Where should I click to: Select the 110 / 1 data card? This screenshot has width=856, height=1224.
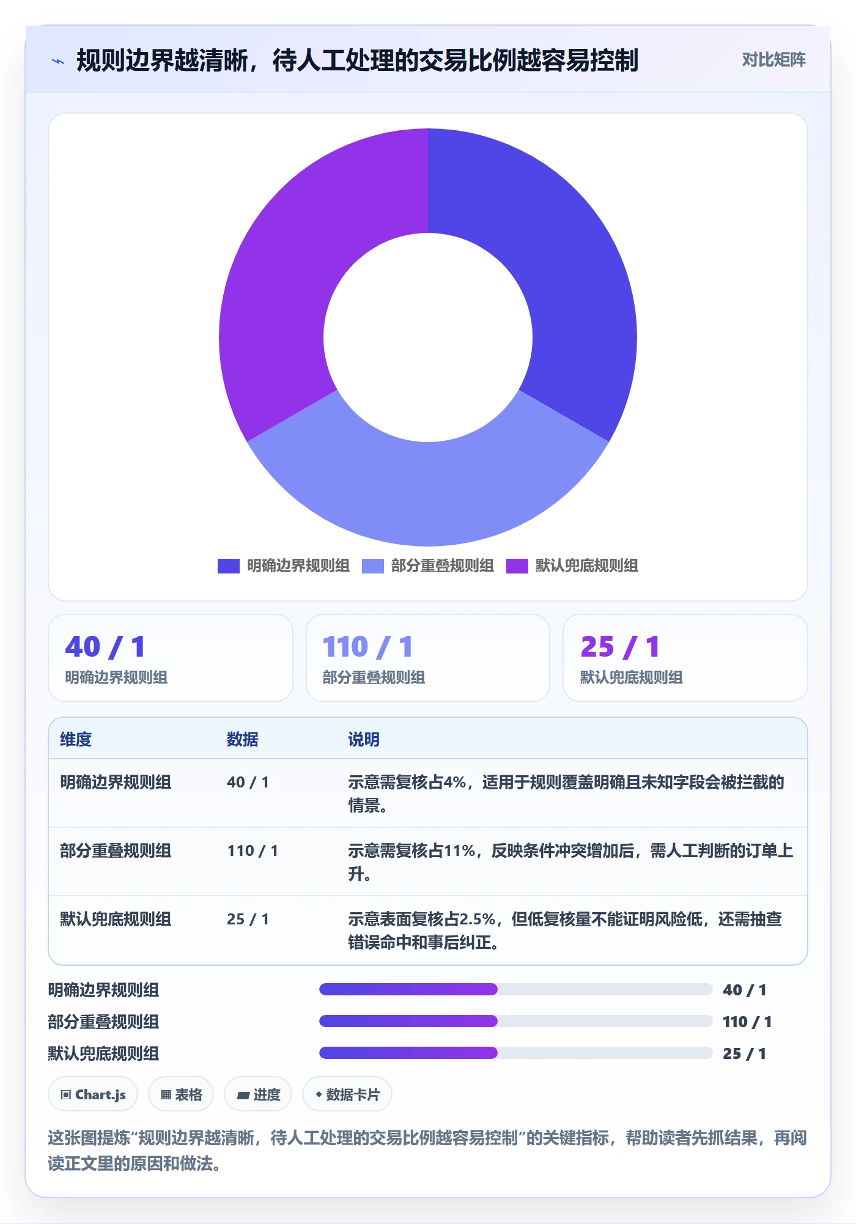click(428, 658)
